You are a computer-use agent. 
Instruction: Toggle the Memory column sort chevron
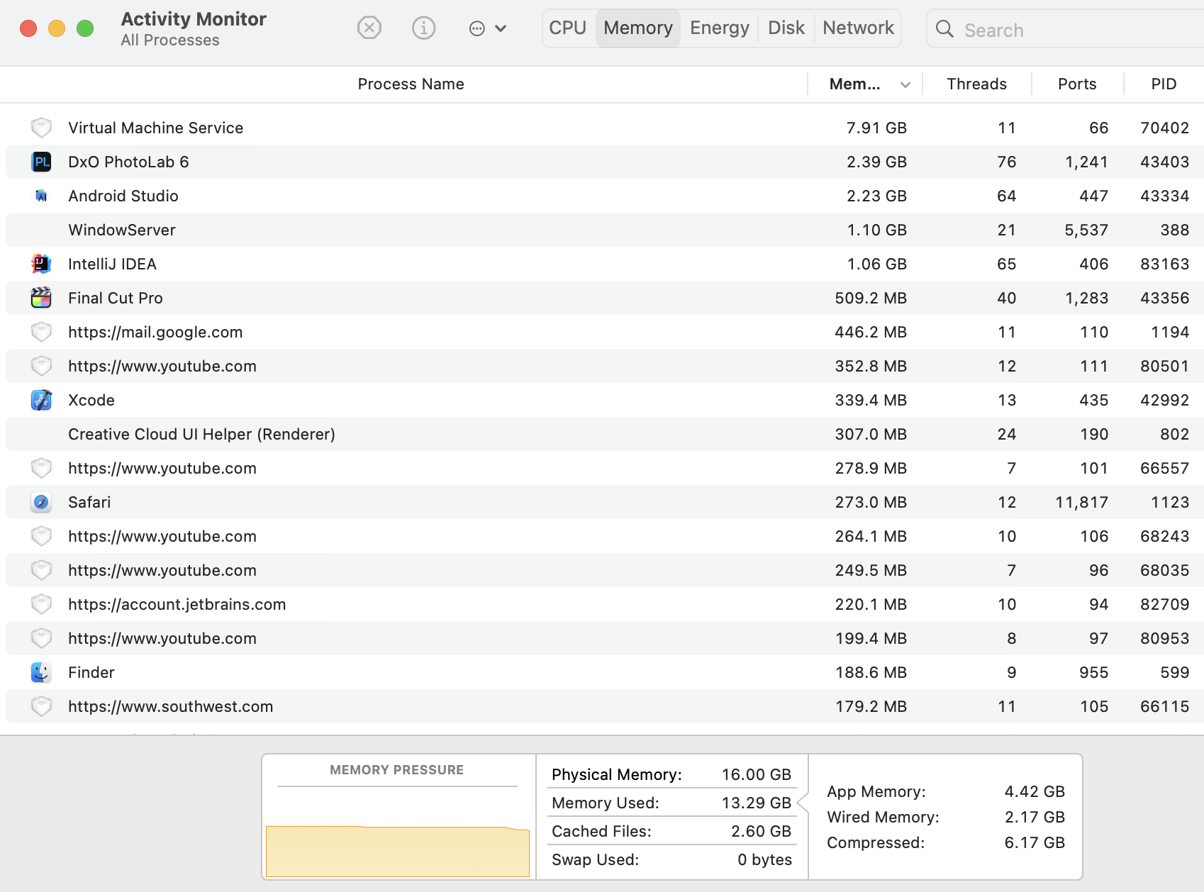[905, 84]
